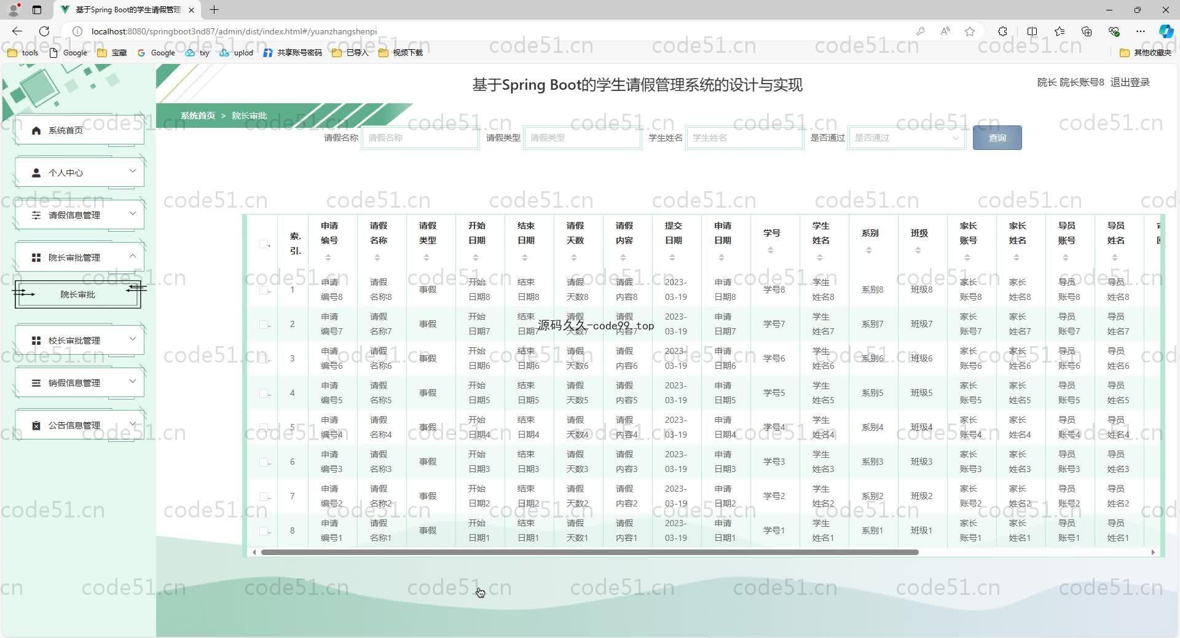Click the 请假类型 input field

(x=583, y=138)
